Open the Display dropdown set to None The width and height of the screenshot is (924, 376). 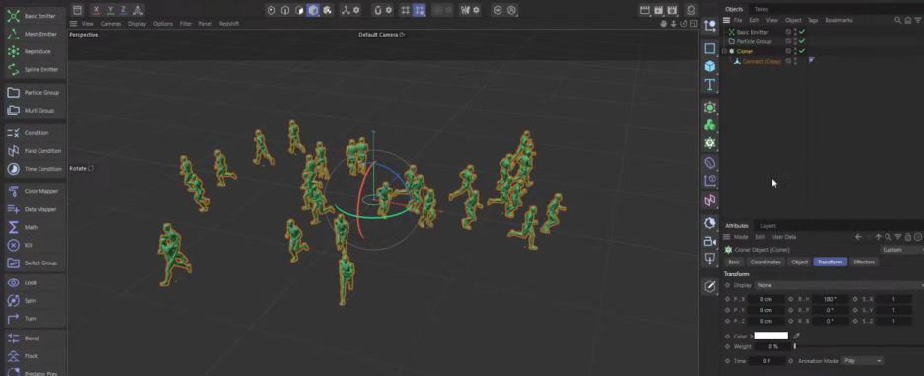click(x=839, y=285)
